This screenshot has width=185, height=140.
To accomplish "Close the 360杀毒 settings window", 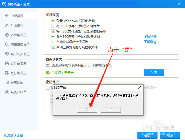I will click(x=179, y=4).
